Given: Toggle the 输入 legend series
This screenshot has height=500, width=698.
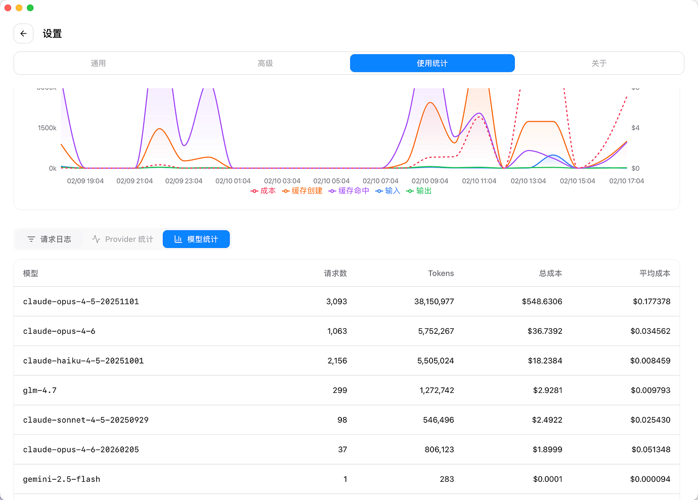Looking at the screenshot, I should [387, 191].
